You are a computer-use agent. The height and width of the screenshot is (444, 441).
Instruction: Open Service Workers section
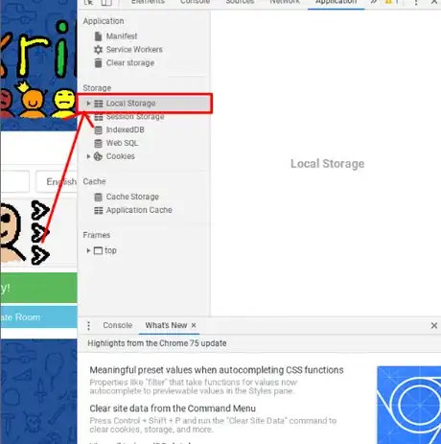[134, 50]
